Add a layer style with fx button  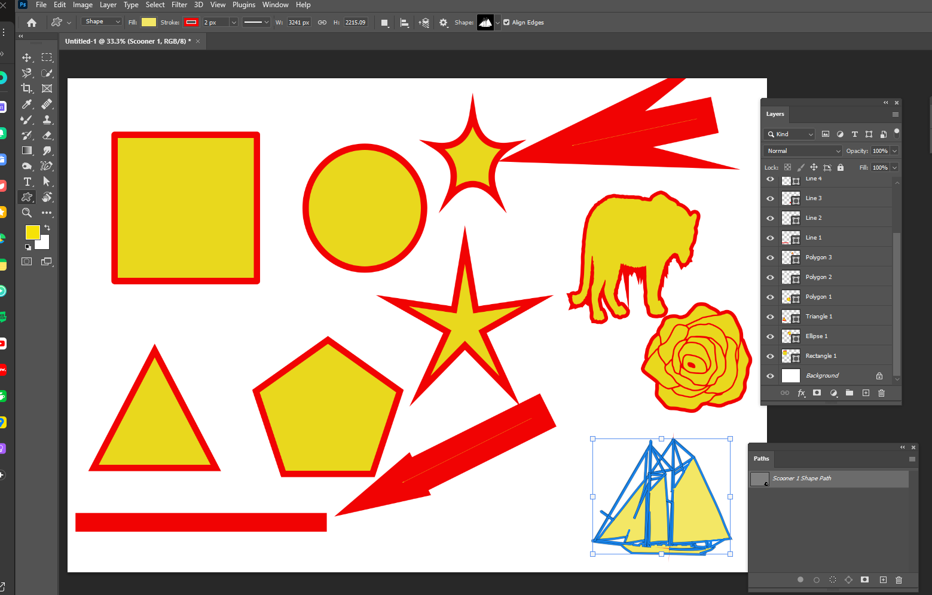click(801, 393)
